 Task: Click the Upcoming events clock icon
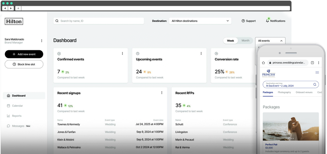(138, 54)
